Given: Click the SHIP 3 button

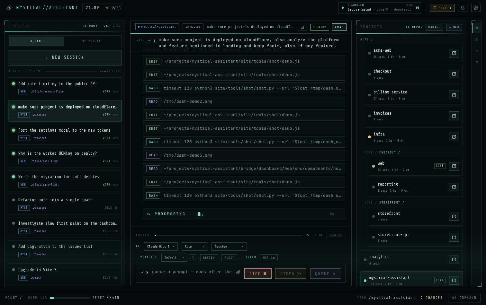Looking at the screenshot, I should pyautogui.click(x=442, y=8).
